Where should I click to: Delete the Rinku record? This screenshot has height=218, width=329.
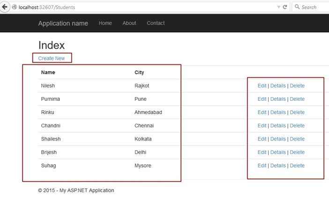[297, 113]
